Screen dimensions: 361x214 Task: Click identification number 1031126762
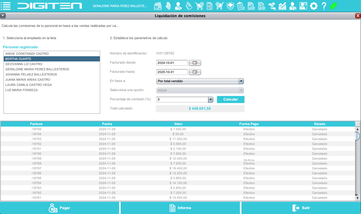(165, 53)
